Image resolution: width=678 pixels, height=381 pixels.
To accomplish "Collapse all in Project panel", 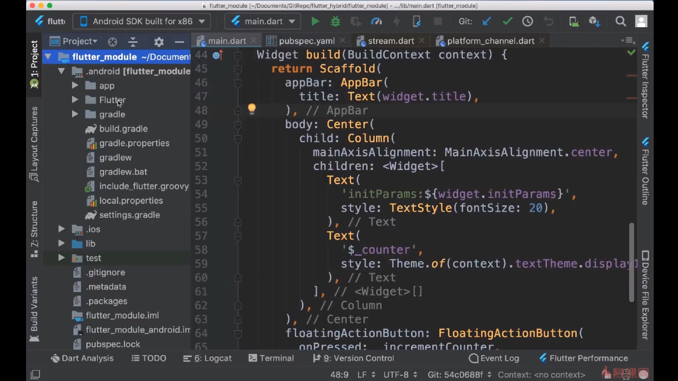I will (133, 42).
